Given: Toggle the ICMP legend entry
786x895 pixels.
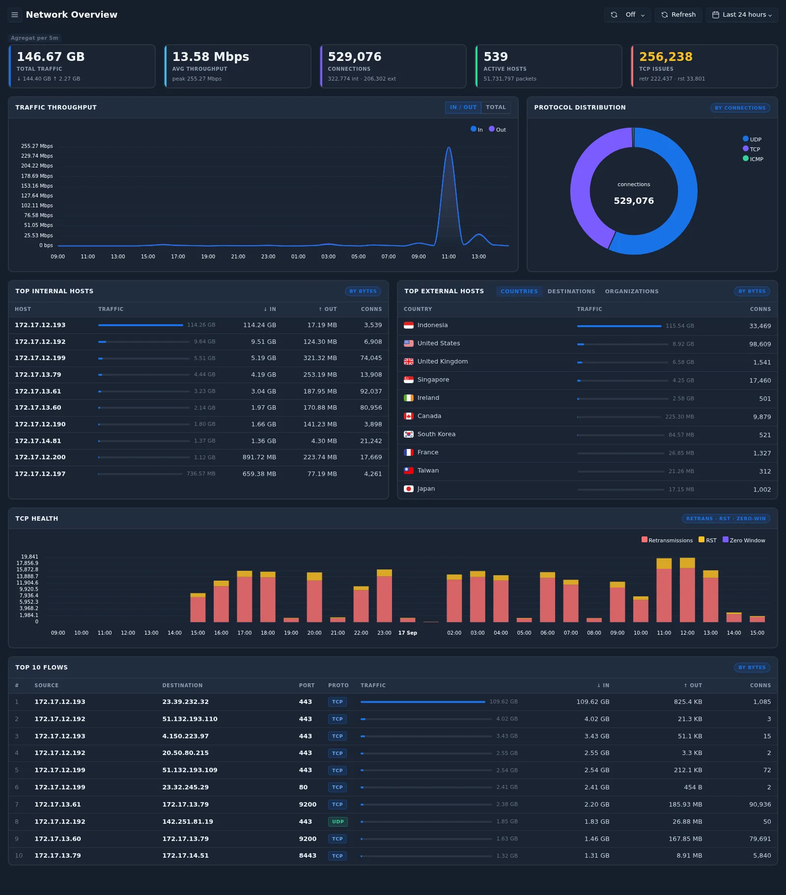Looking at the screenshot, I should point(753,159).
